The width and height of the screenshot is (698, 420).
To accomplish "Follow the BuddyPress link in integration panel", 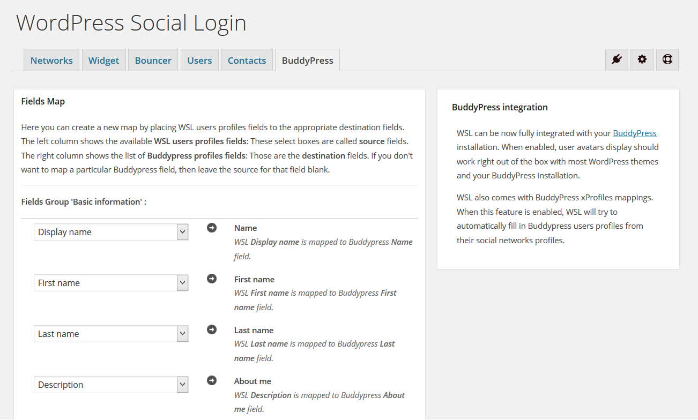I will (635, 133).
